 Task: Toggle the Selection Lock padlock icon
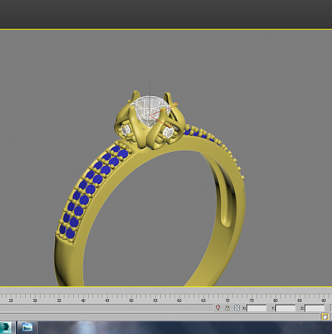tap(227, 308)
